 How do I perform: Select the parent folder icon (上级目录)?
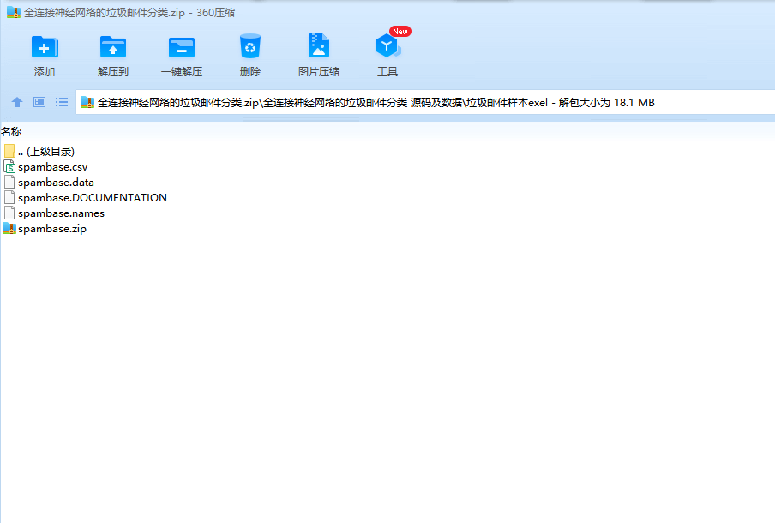pos(9,151)
